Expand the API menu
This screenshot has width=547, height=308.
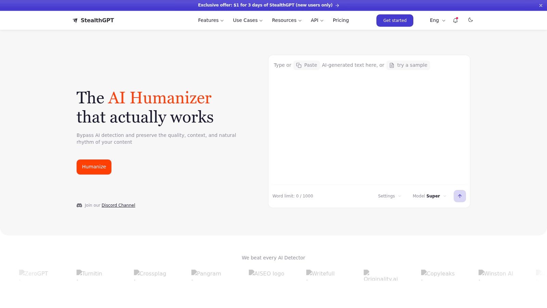(317, 20)
